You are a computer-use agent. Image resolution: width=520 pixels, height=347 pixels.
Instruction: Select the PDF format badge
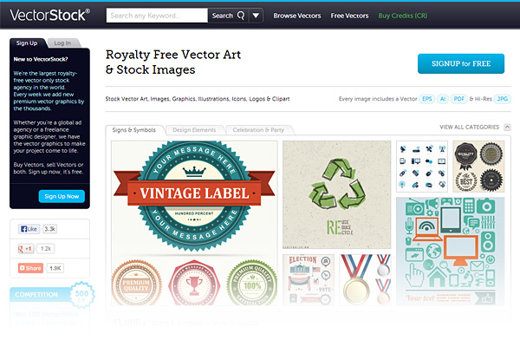(461, 100)
